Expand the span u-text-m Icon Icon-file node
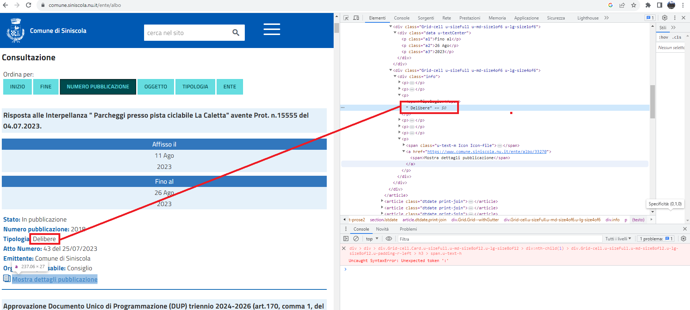The width and height of the screenshot is (690, 310). point(404,145)
